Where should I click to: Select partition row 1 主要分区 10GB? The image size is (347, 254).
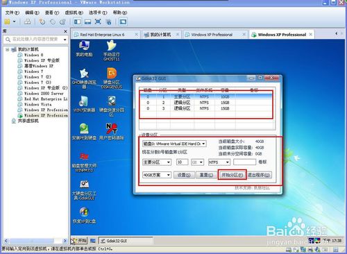click(206, 96)
